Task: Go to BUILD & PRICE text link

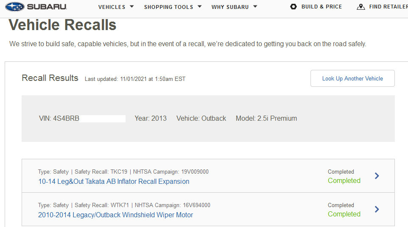Action: point(321,7)
